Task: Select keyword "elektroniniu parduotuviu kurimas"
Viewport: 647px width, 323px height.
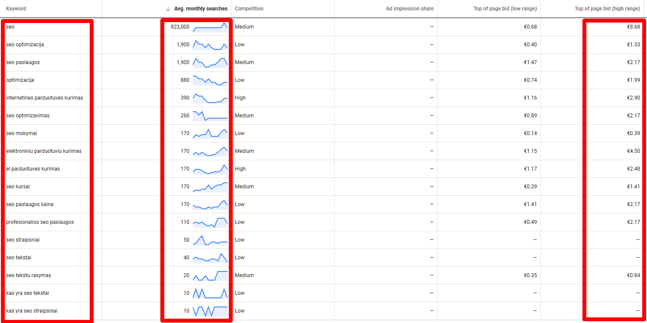Action: [x=44, y=151]
